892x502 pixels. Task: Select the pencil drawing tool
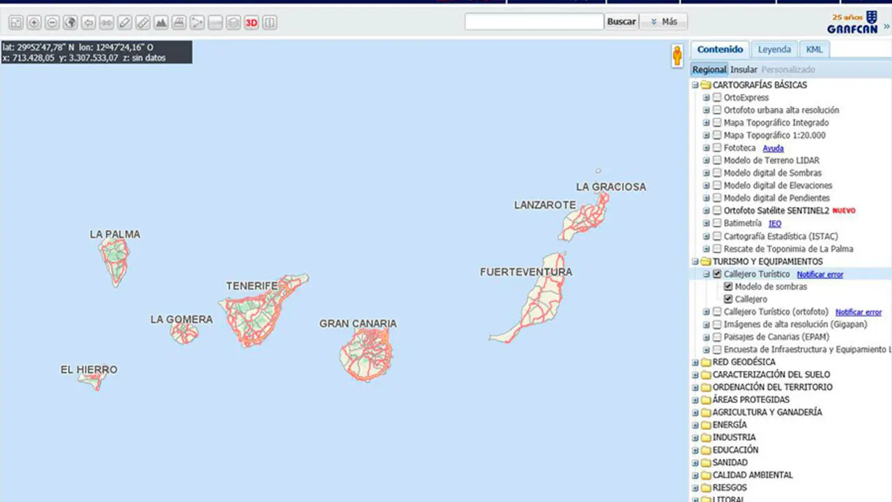click(125, 23)
